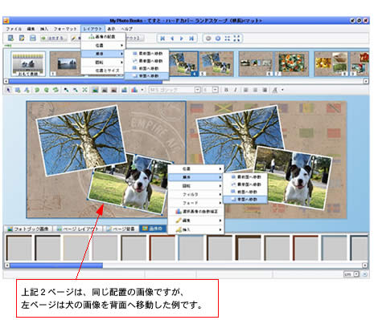Jump to the last page

pyautogui.click(x=191, y=38)
